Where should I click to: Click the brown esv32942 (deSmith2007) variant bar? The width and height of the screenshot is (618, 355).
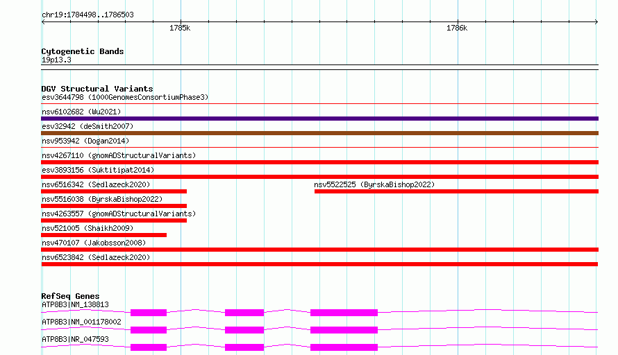[x=319, y=133]
